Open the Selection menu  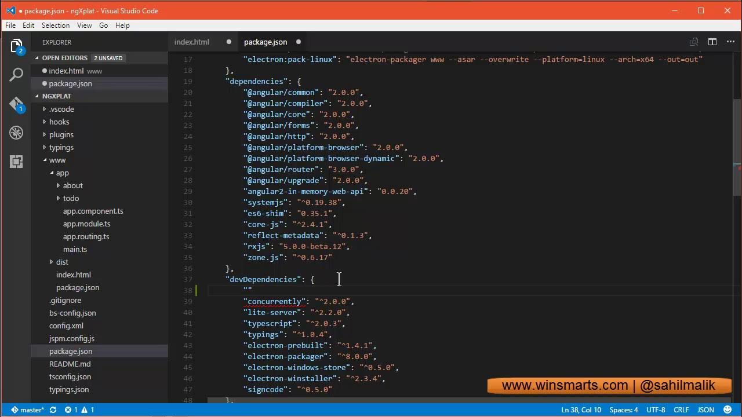click(x=56, y=25)
